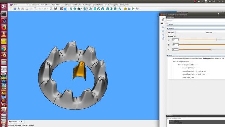This screenshot has height=127, width=225.
Task: Click the value field for parameter c
Action: click(x=175, y=49)
